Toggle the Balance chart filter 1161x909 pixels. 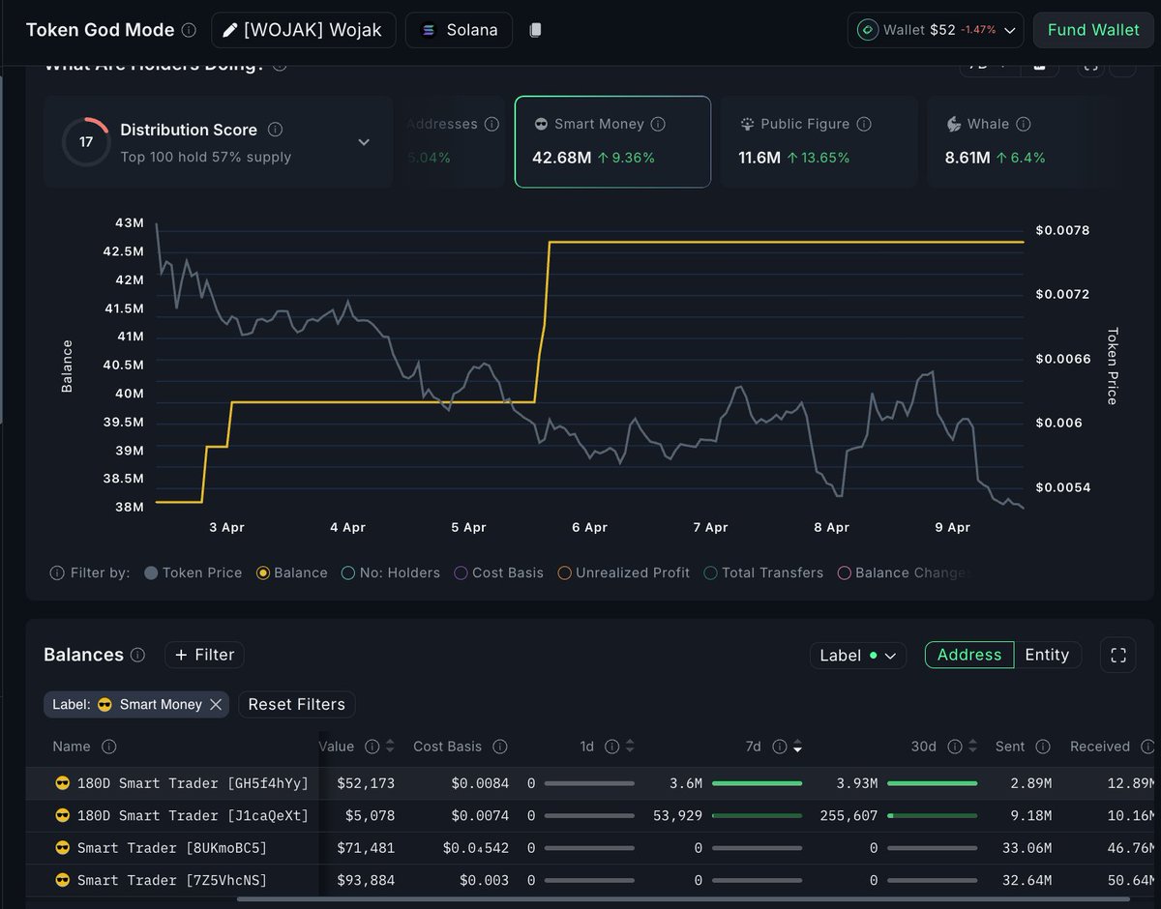click(292, 572)
